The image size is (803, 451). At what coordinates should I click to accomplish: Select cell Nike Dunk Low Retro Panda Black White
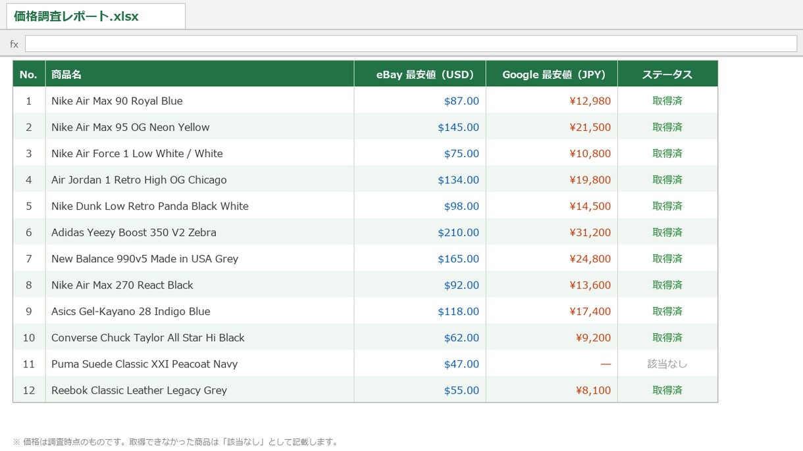pyautogui.click(x=199, y=206)
